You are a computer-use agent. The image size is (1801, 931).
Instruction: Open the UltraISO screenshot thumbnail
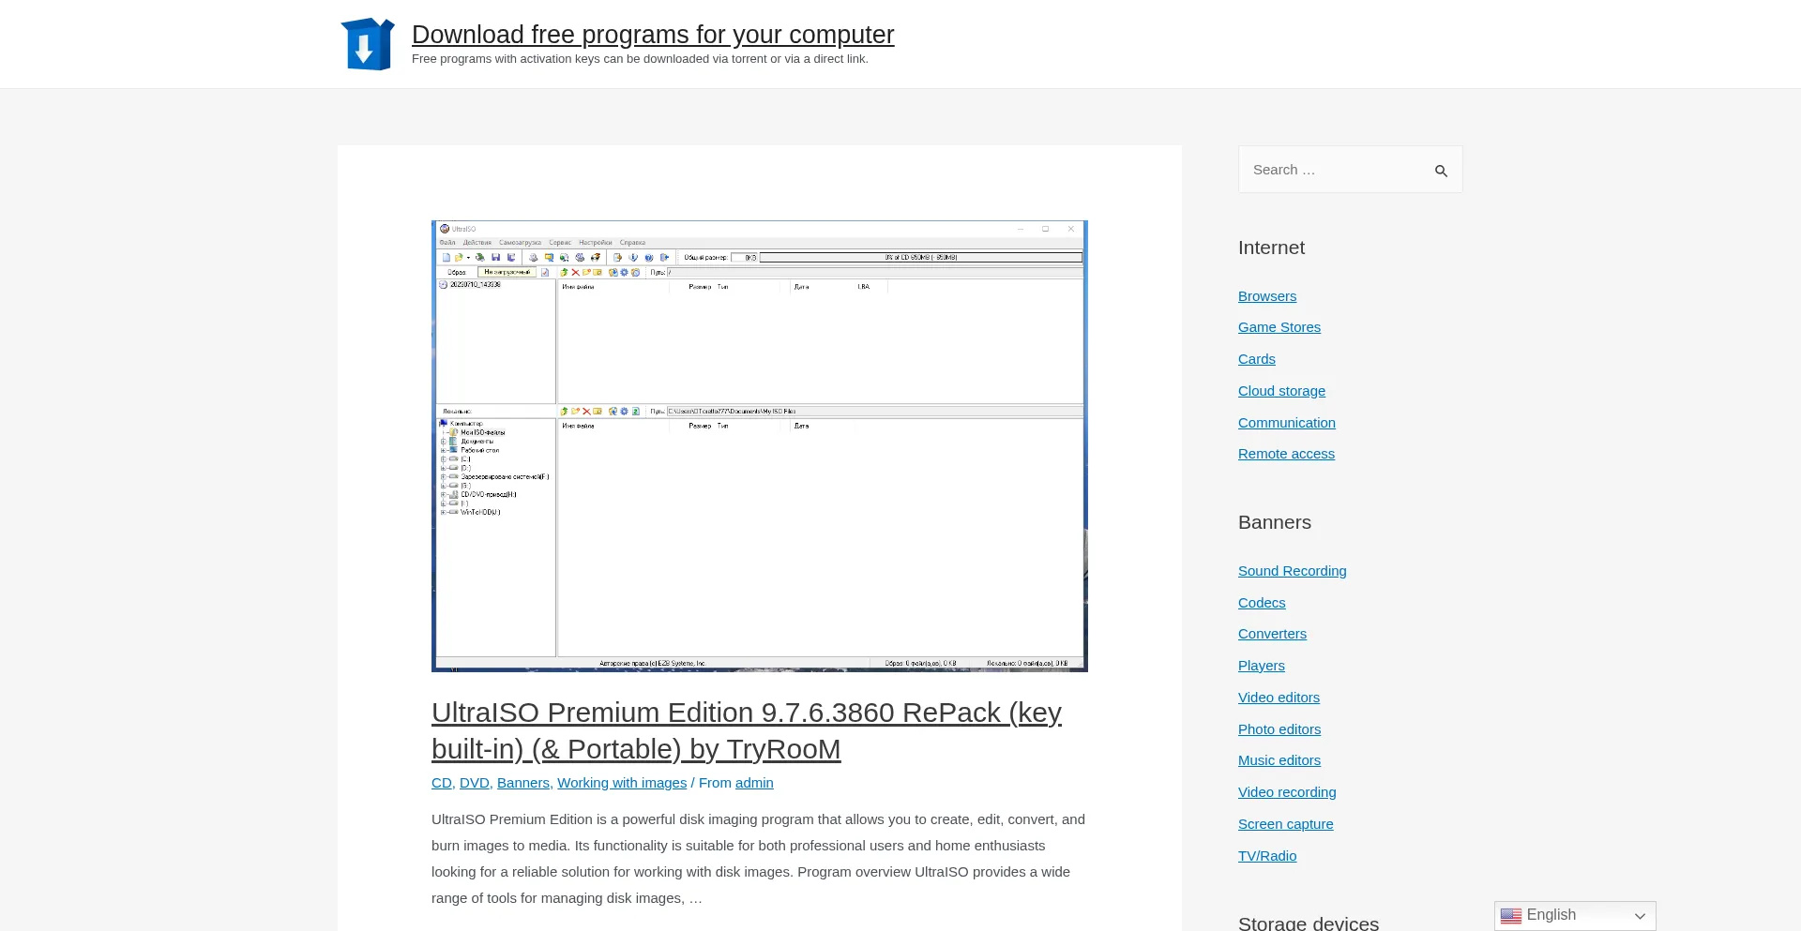point(759,446)
